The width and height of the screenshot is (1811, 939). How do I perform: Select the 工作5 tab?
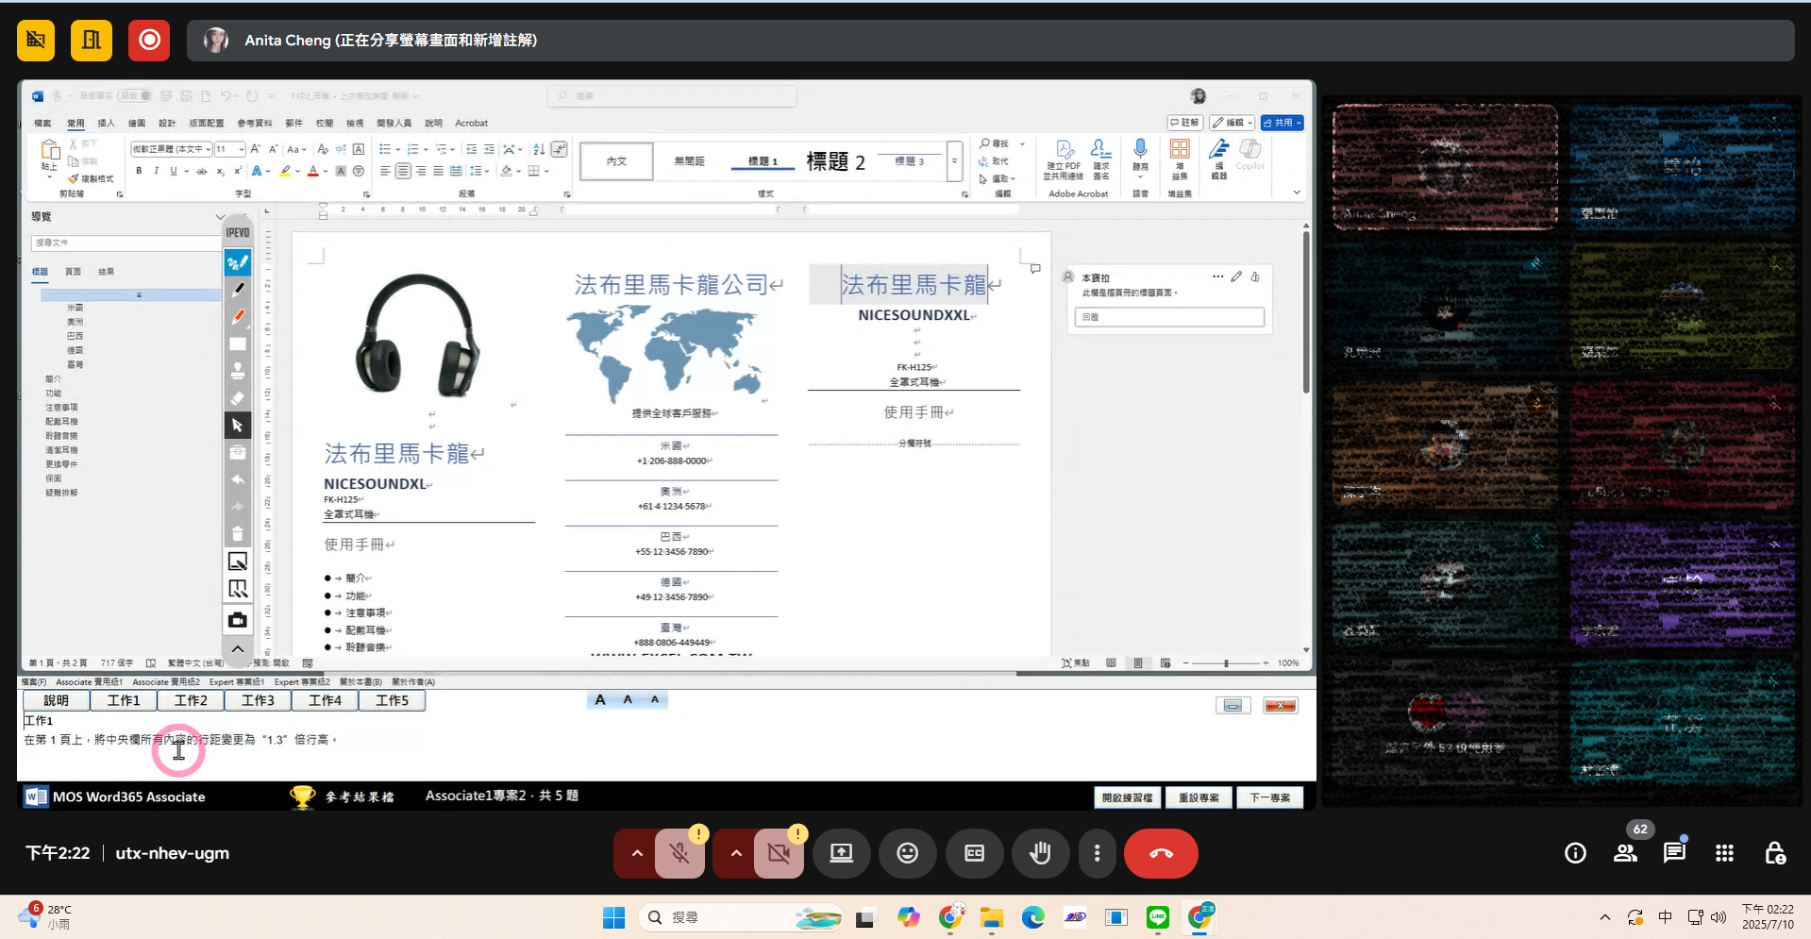point(392,700)
